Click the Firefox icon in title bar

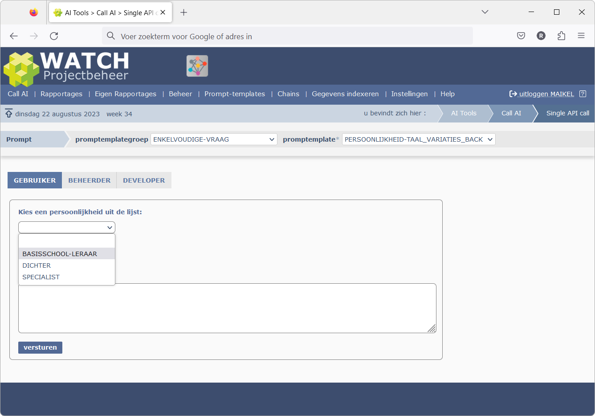[x=34, y=12]
